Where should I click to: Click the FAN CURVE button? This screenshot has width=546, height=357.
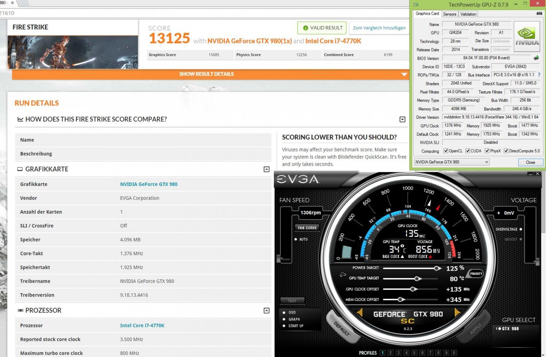point(307,228)
